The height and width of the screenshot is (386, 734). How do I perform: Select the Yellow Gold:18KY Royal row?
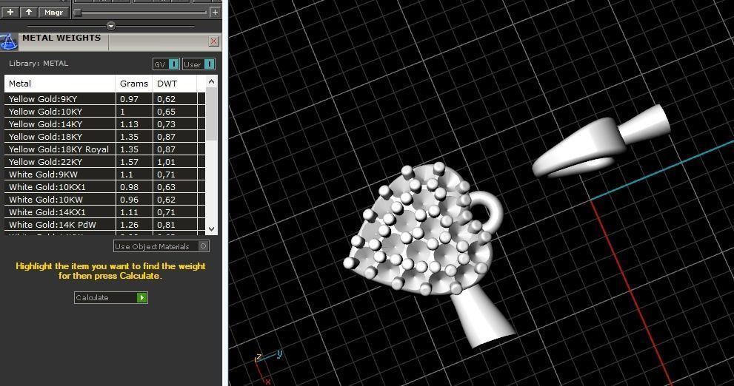pyautogui.click(x=105, y=149)
